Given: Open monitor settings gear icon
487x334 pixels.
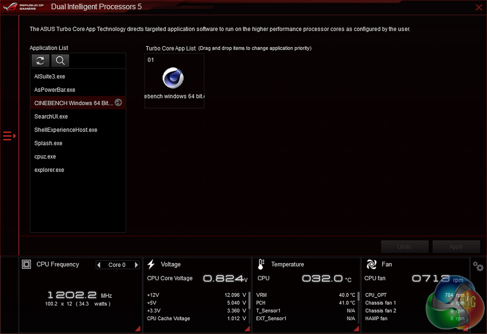Looking at the screenshot, I should [x=478, y=266].
